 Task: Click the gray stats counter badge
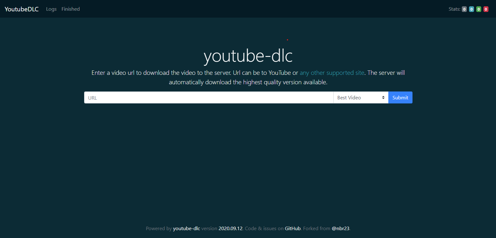coord(464,9)
